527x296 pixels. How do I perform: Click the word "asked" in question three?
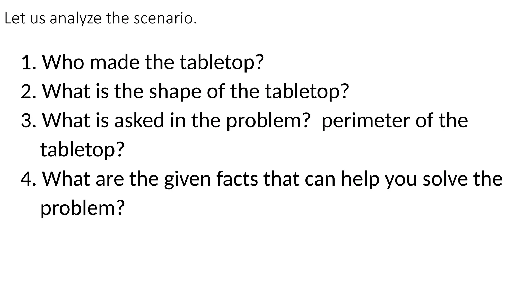(x=139, y=121)
